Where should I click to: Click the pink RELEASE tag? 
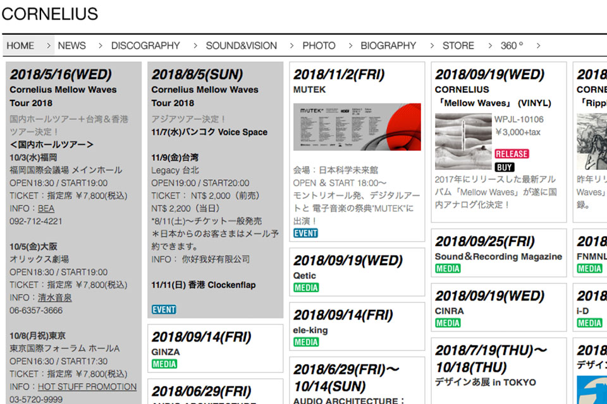(512, 154)
